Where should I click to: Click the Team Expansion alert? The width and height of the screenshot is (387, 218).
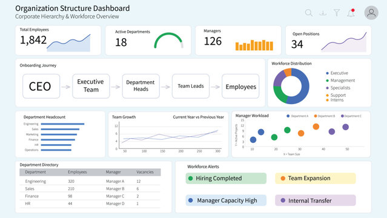coord(316,178)
